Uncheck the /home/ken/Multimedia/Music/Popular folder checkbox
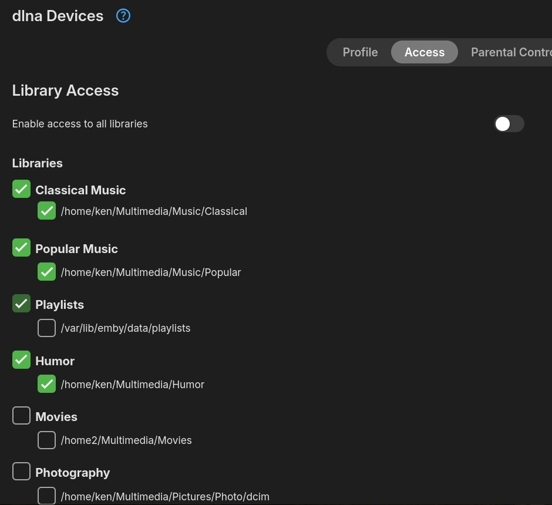 pos(46,272)
